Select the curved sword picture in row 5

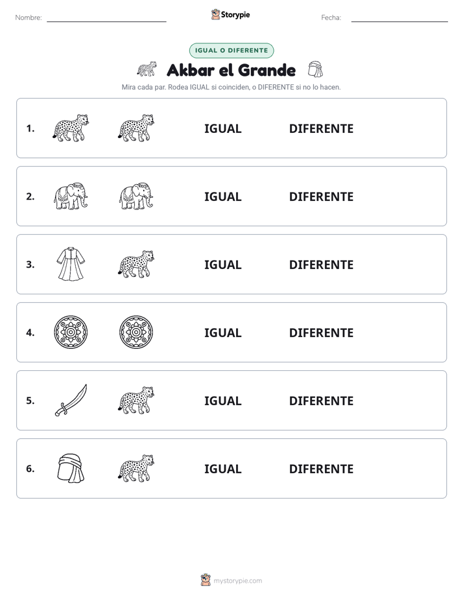pyautogui.click(x=71, y=400)
